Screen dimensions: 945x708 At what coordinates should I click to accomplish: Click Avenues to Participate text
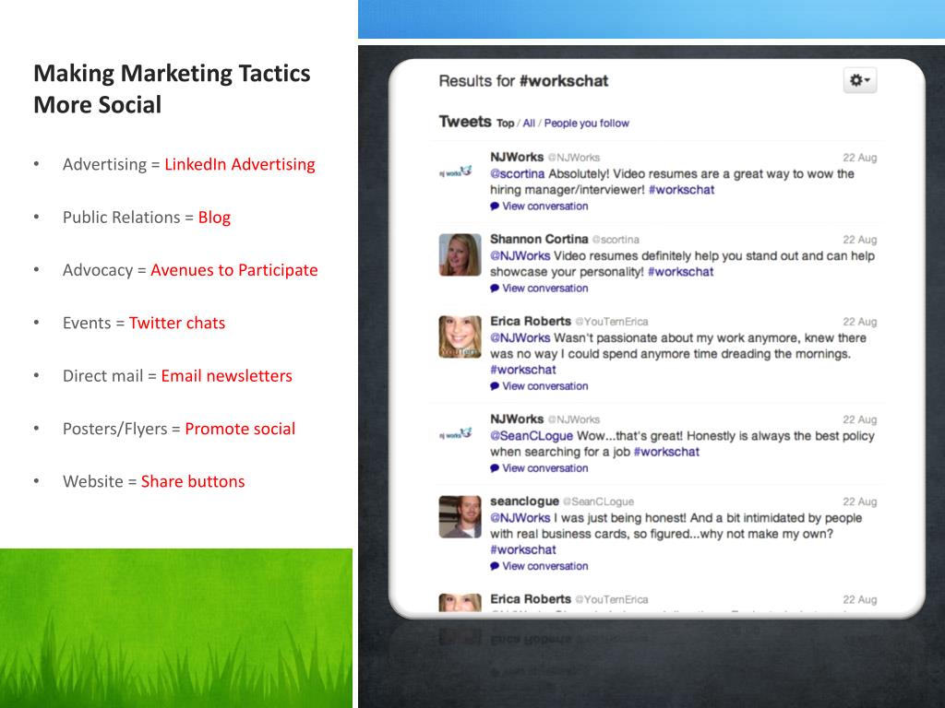[233, 270]
